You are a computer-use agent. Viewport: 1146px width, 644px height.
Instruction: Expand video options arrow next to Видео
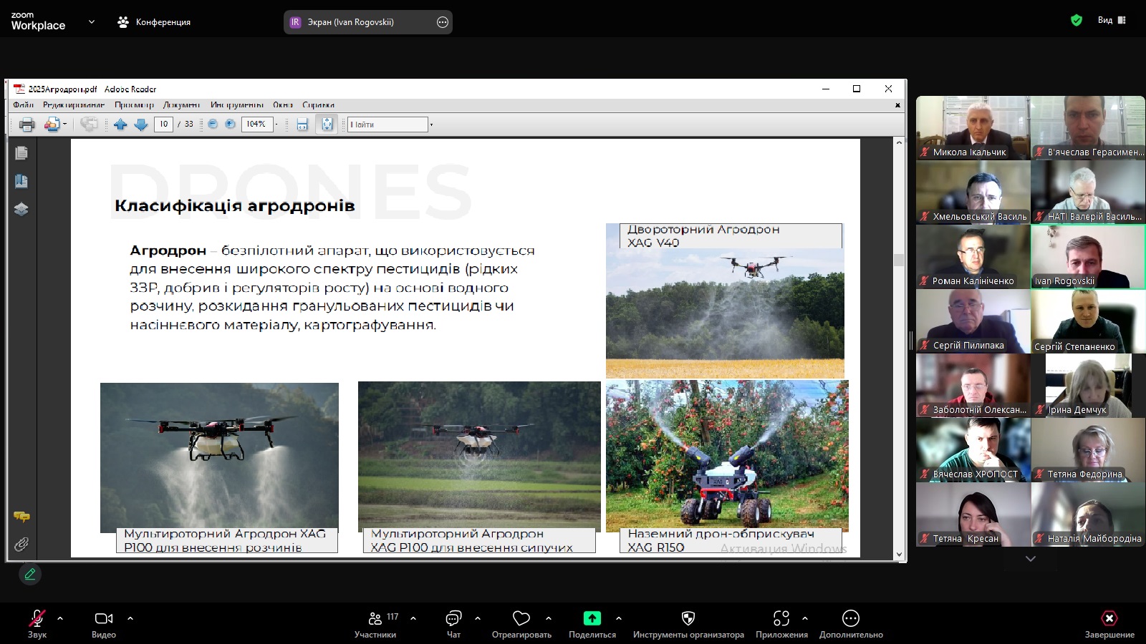130,618
